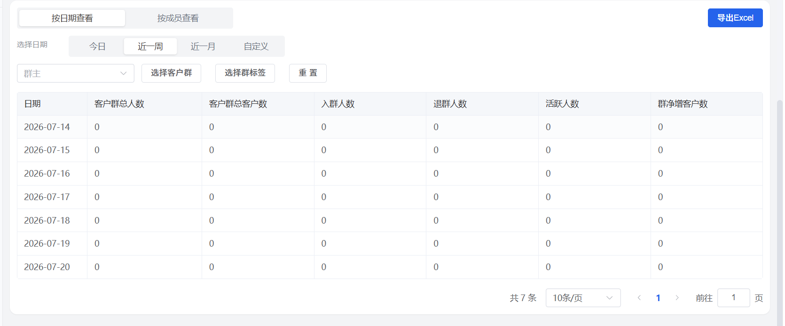This screenshot has width=785, height=326.
Task: Select the 自定义 date range
Action: tap(256, 47)
